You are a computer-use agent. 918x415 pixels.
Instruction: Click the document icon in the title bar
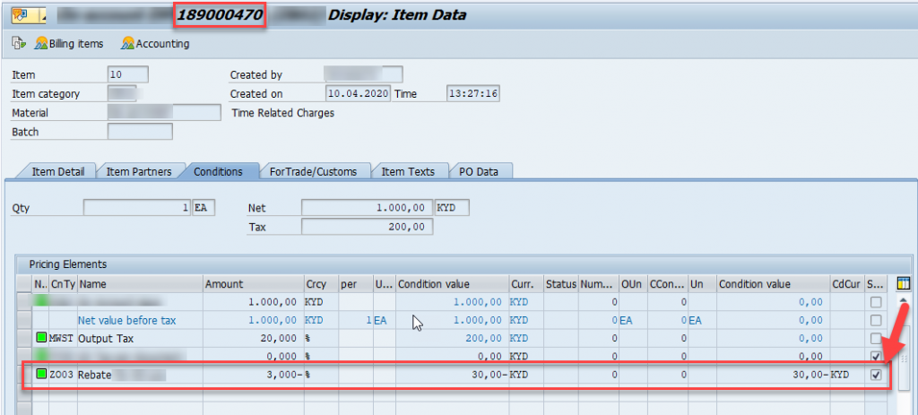[x=22, y=16]
